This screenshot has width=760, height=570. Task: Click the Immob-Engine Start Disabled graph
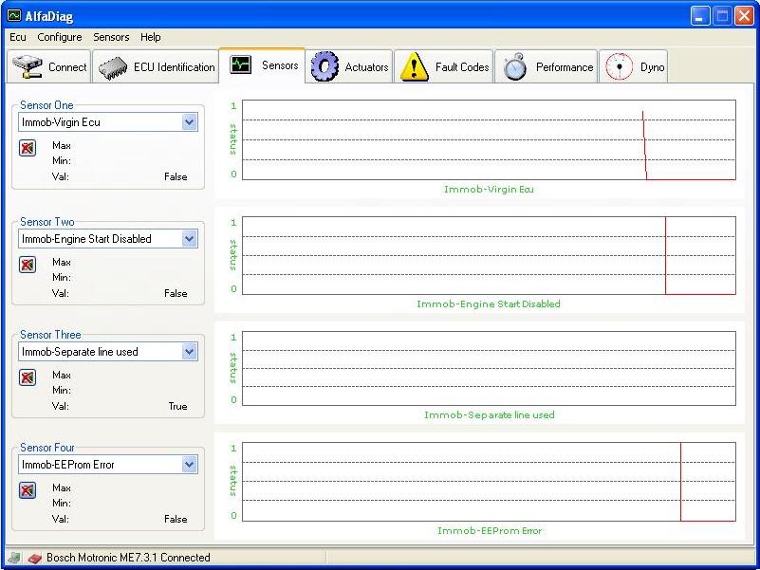click(x=489, y=255)
